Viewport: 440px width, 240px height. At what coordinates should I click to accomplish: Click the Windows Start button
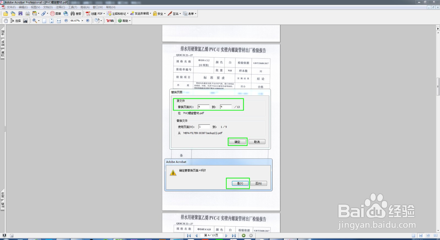(x=7, y=239)
